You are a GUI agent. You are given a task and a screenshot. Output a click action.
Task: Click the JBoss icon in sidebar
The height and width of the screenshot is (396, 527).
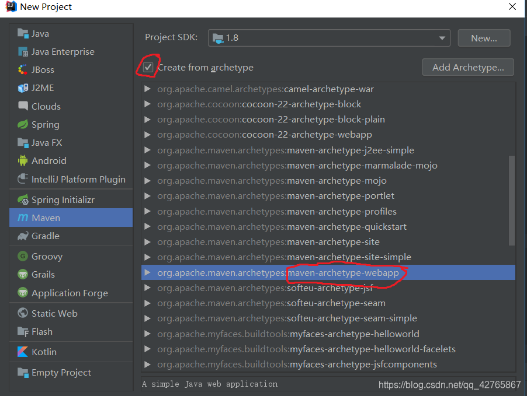point(23,70)
